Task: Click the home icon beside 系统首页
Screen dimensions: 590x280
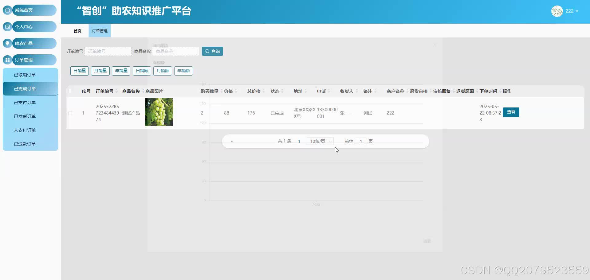Action: (7, 10)
